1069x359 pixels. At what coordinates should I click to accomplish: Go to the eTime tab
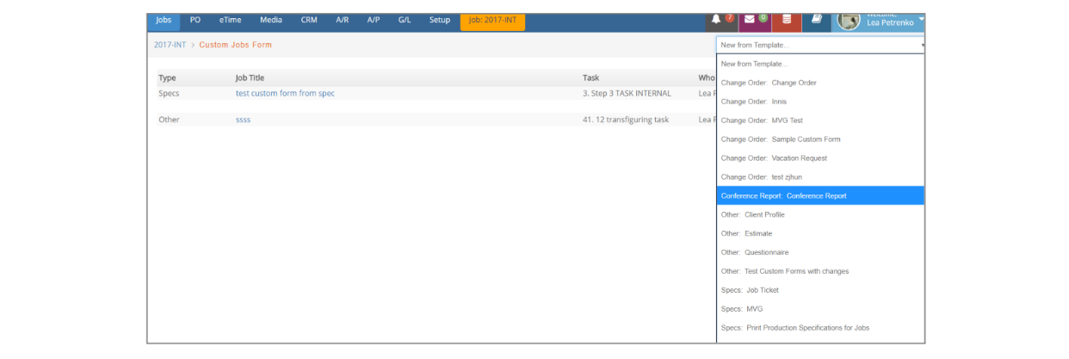click(x=230, y=20)
